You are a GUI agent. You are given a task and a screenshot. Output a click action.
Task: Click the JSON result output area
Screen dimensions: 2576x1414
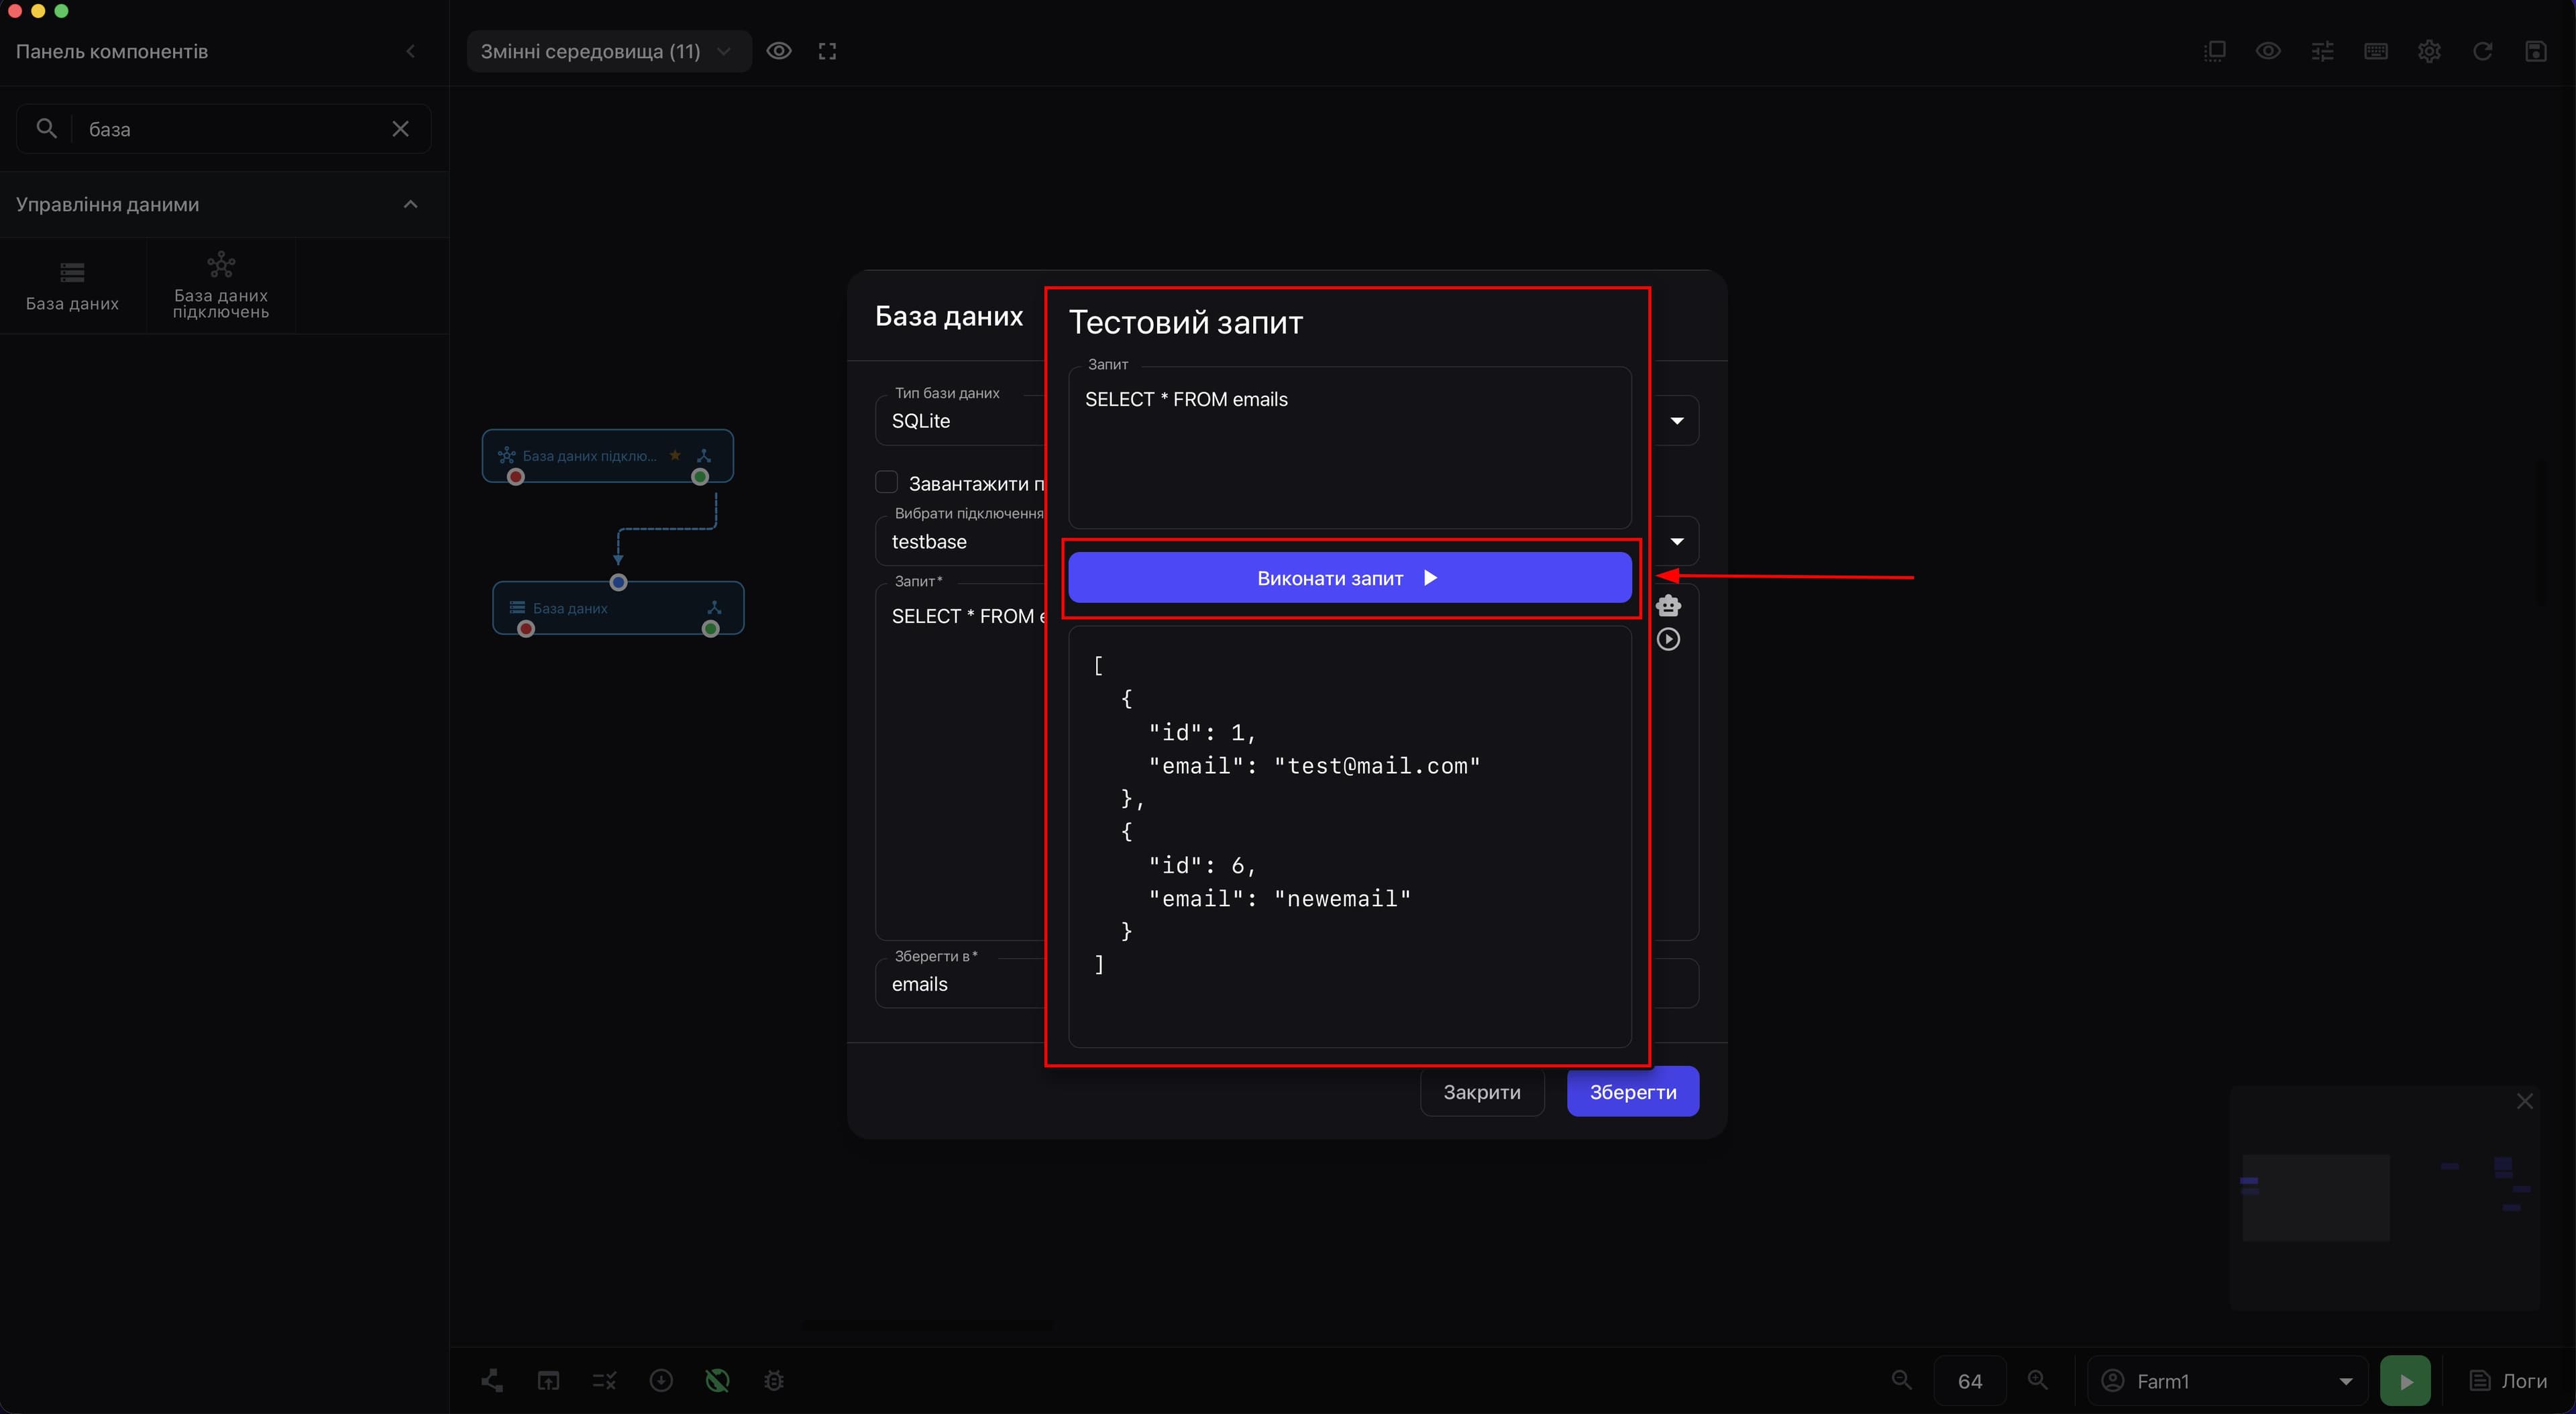(x=1349, y=836)
